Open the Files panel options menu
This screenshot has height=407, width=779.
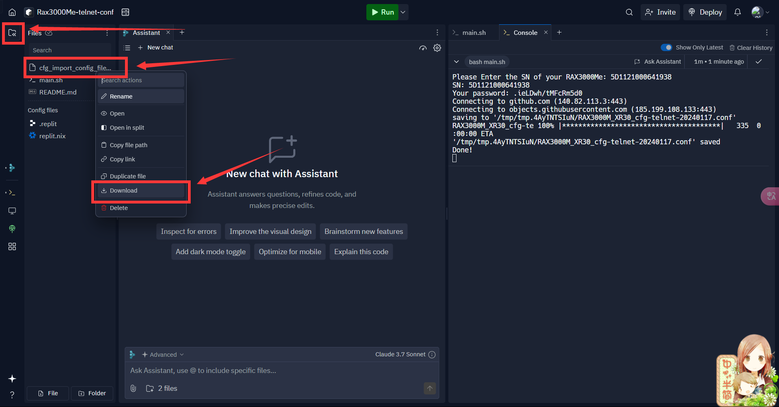coord(107,33)
